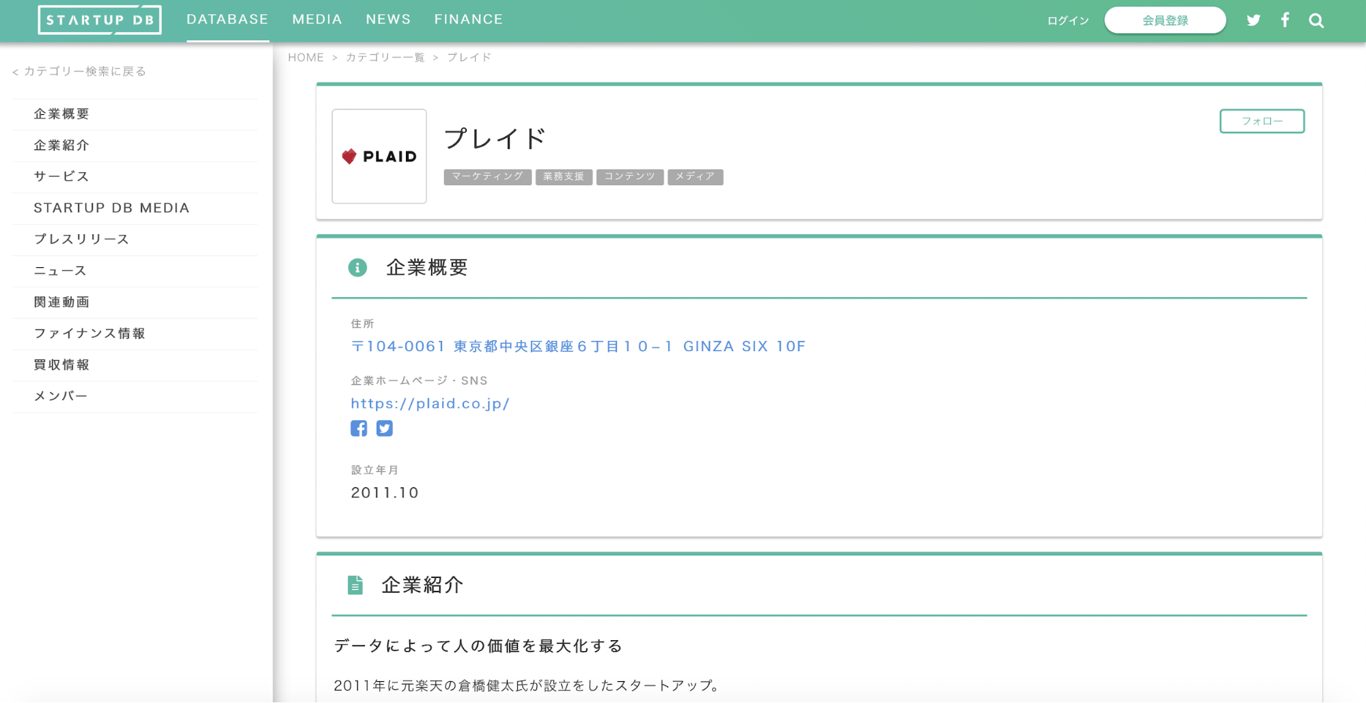
Task: Click the 企業紹介 section heading
Action: (x=422, y=585)
